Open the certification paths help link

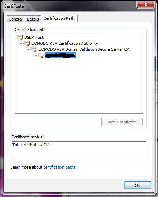(x=60, y=167)
